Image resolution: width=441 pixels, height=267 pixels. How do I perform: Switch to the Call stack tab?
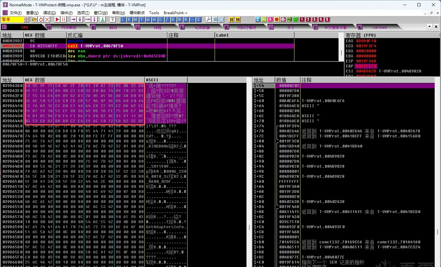coord(380,27)
